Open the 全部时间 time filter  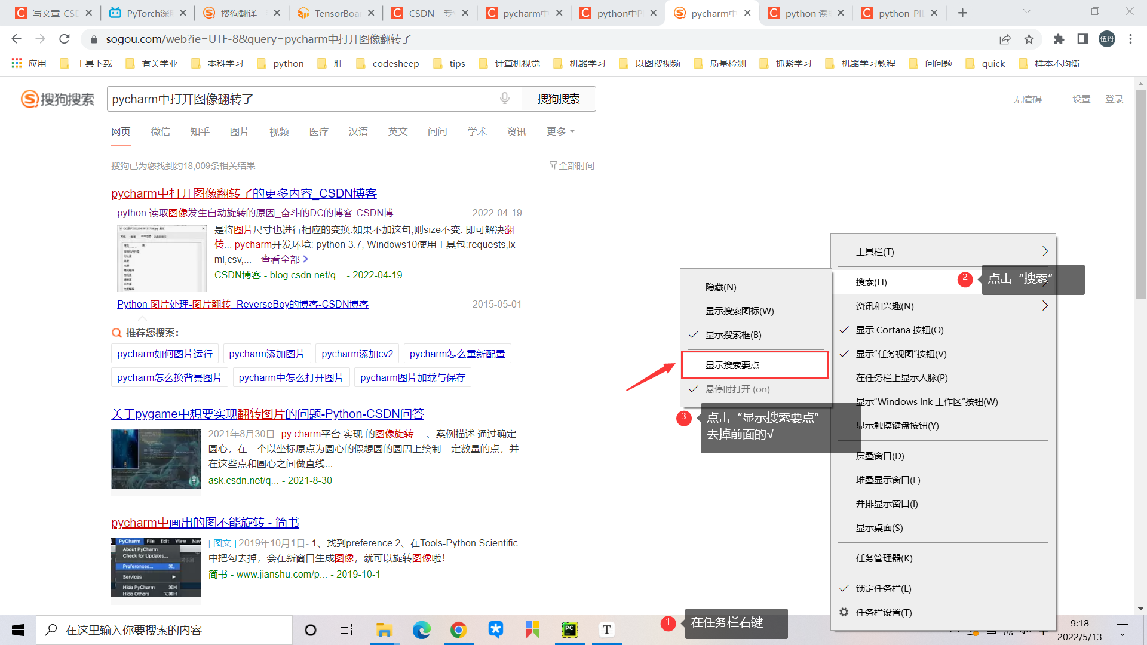(572, 165)
